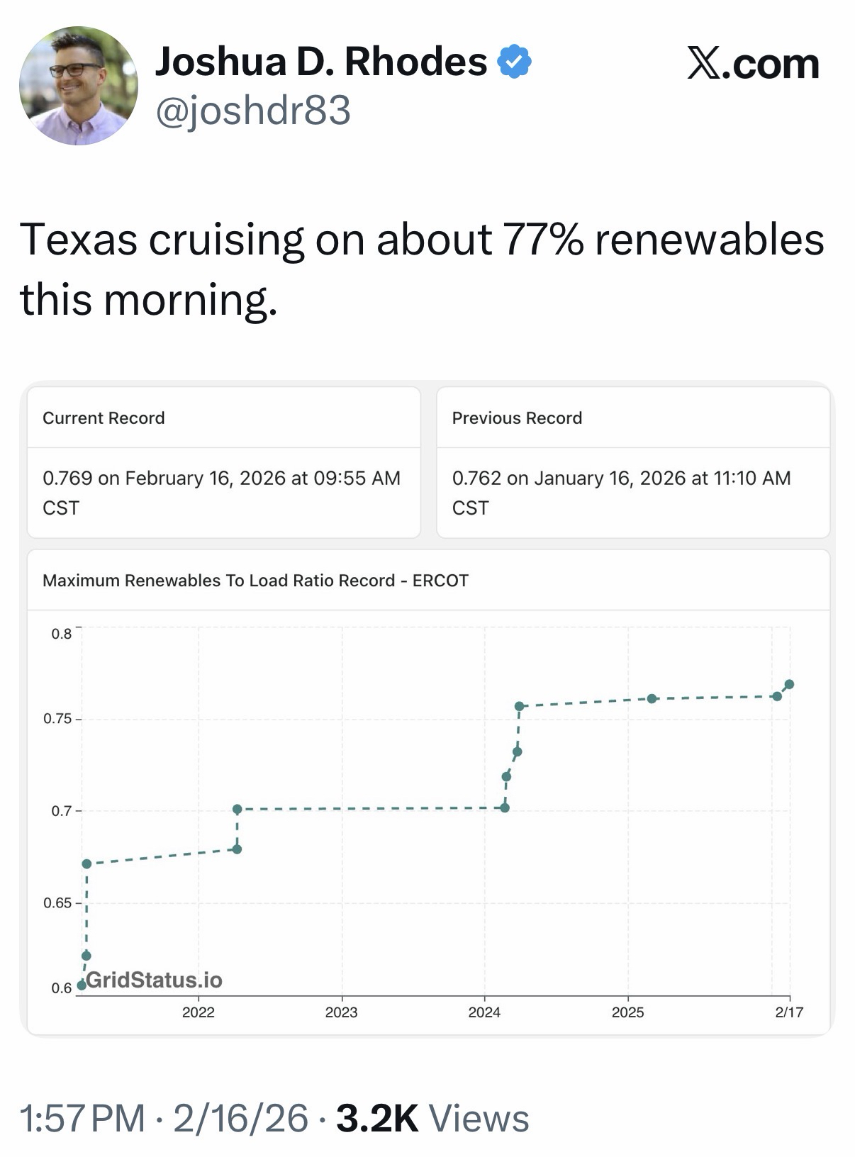Viewport: 855px width, 1157px height.
Task: Click the lowest data point at 0.6
Action: [x=82, y=985]
